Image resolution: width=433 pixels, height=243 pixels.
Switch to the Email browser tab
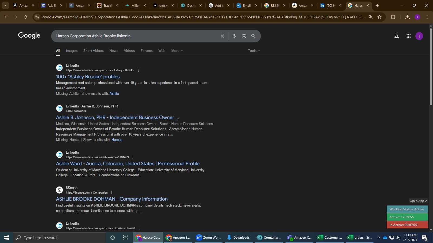[247, 5]
